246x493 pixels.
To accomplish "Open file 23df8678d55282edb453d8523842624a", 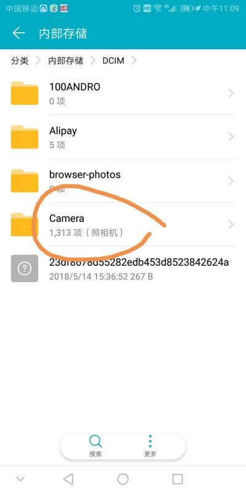I will [139, 263].
